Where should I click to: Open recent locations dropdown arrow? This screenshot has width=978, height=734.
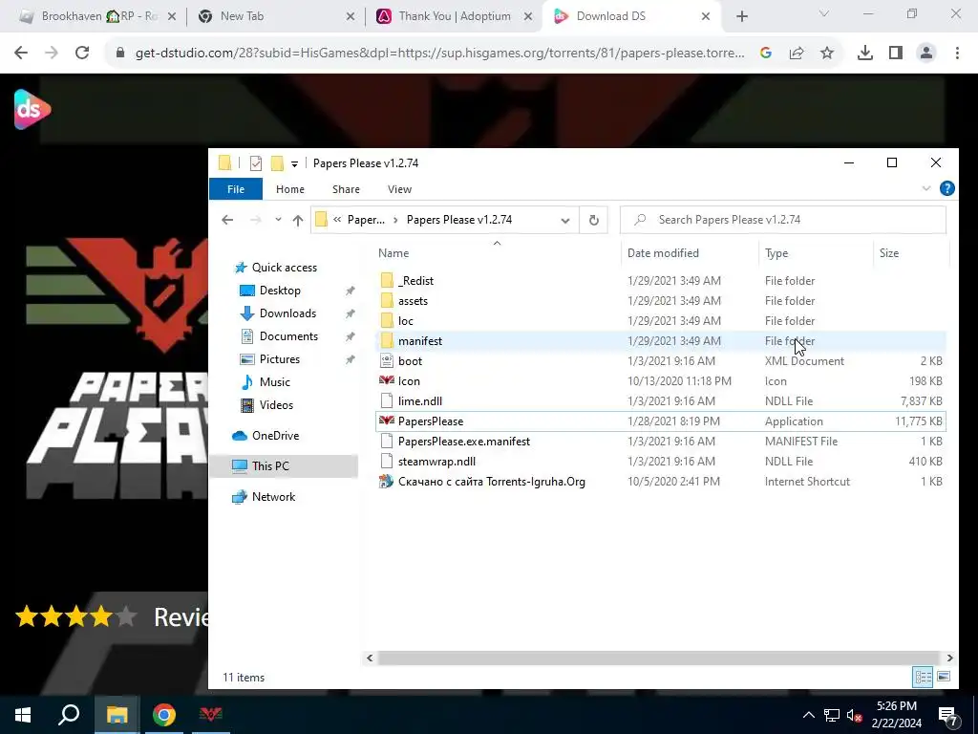[x=278, y=220]
